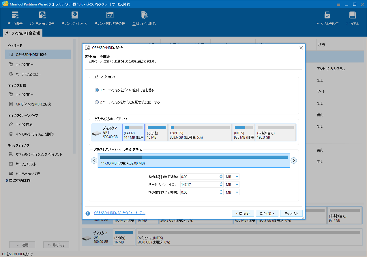The width and height of the screenshot is (367, 257).
Task: Launch パーティション復元 from the top toolbar
Action: pyautogui.click(x=42, y=17)
